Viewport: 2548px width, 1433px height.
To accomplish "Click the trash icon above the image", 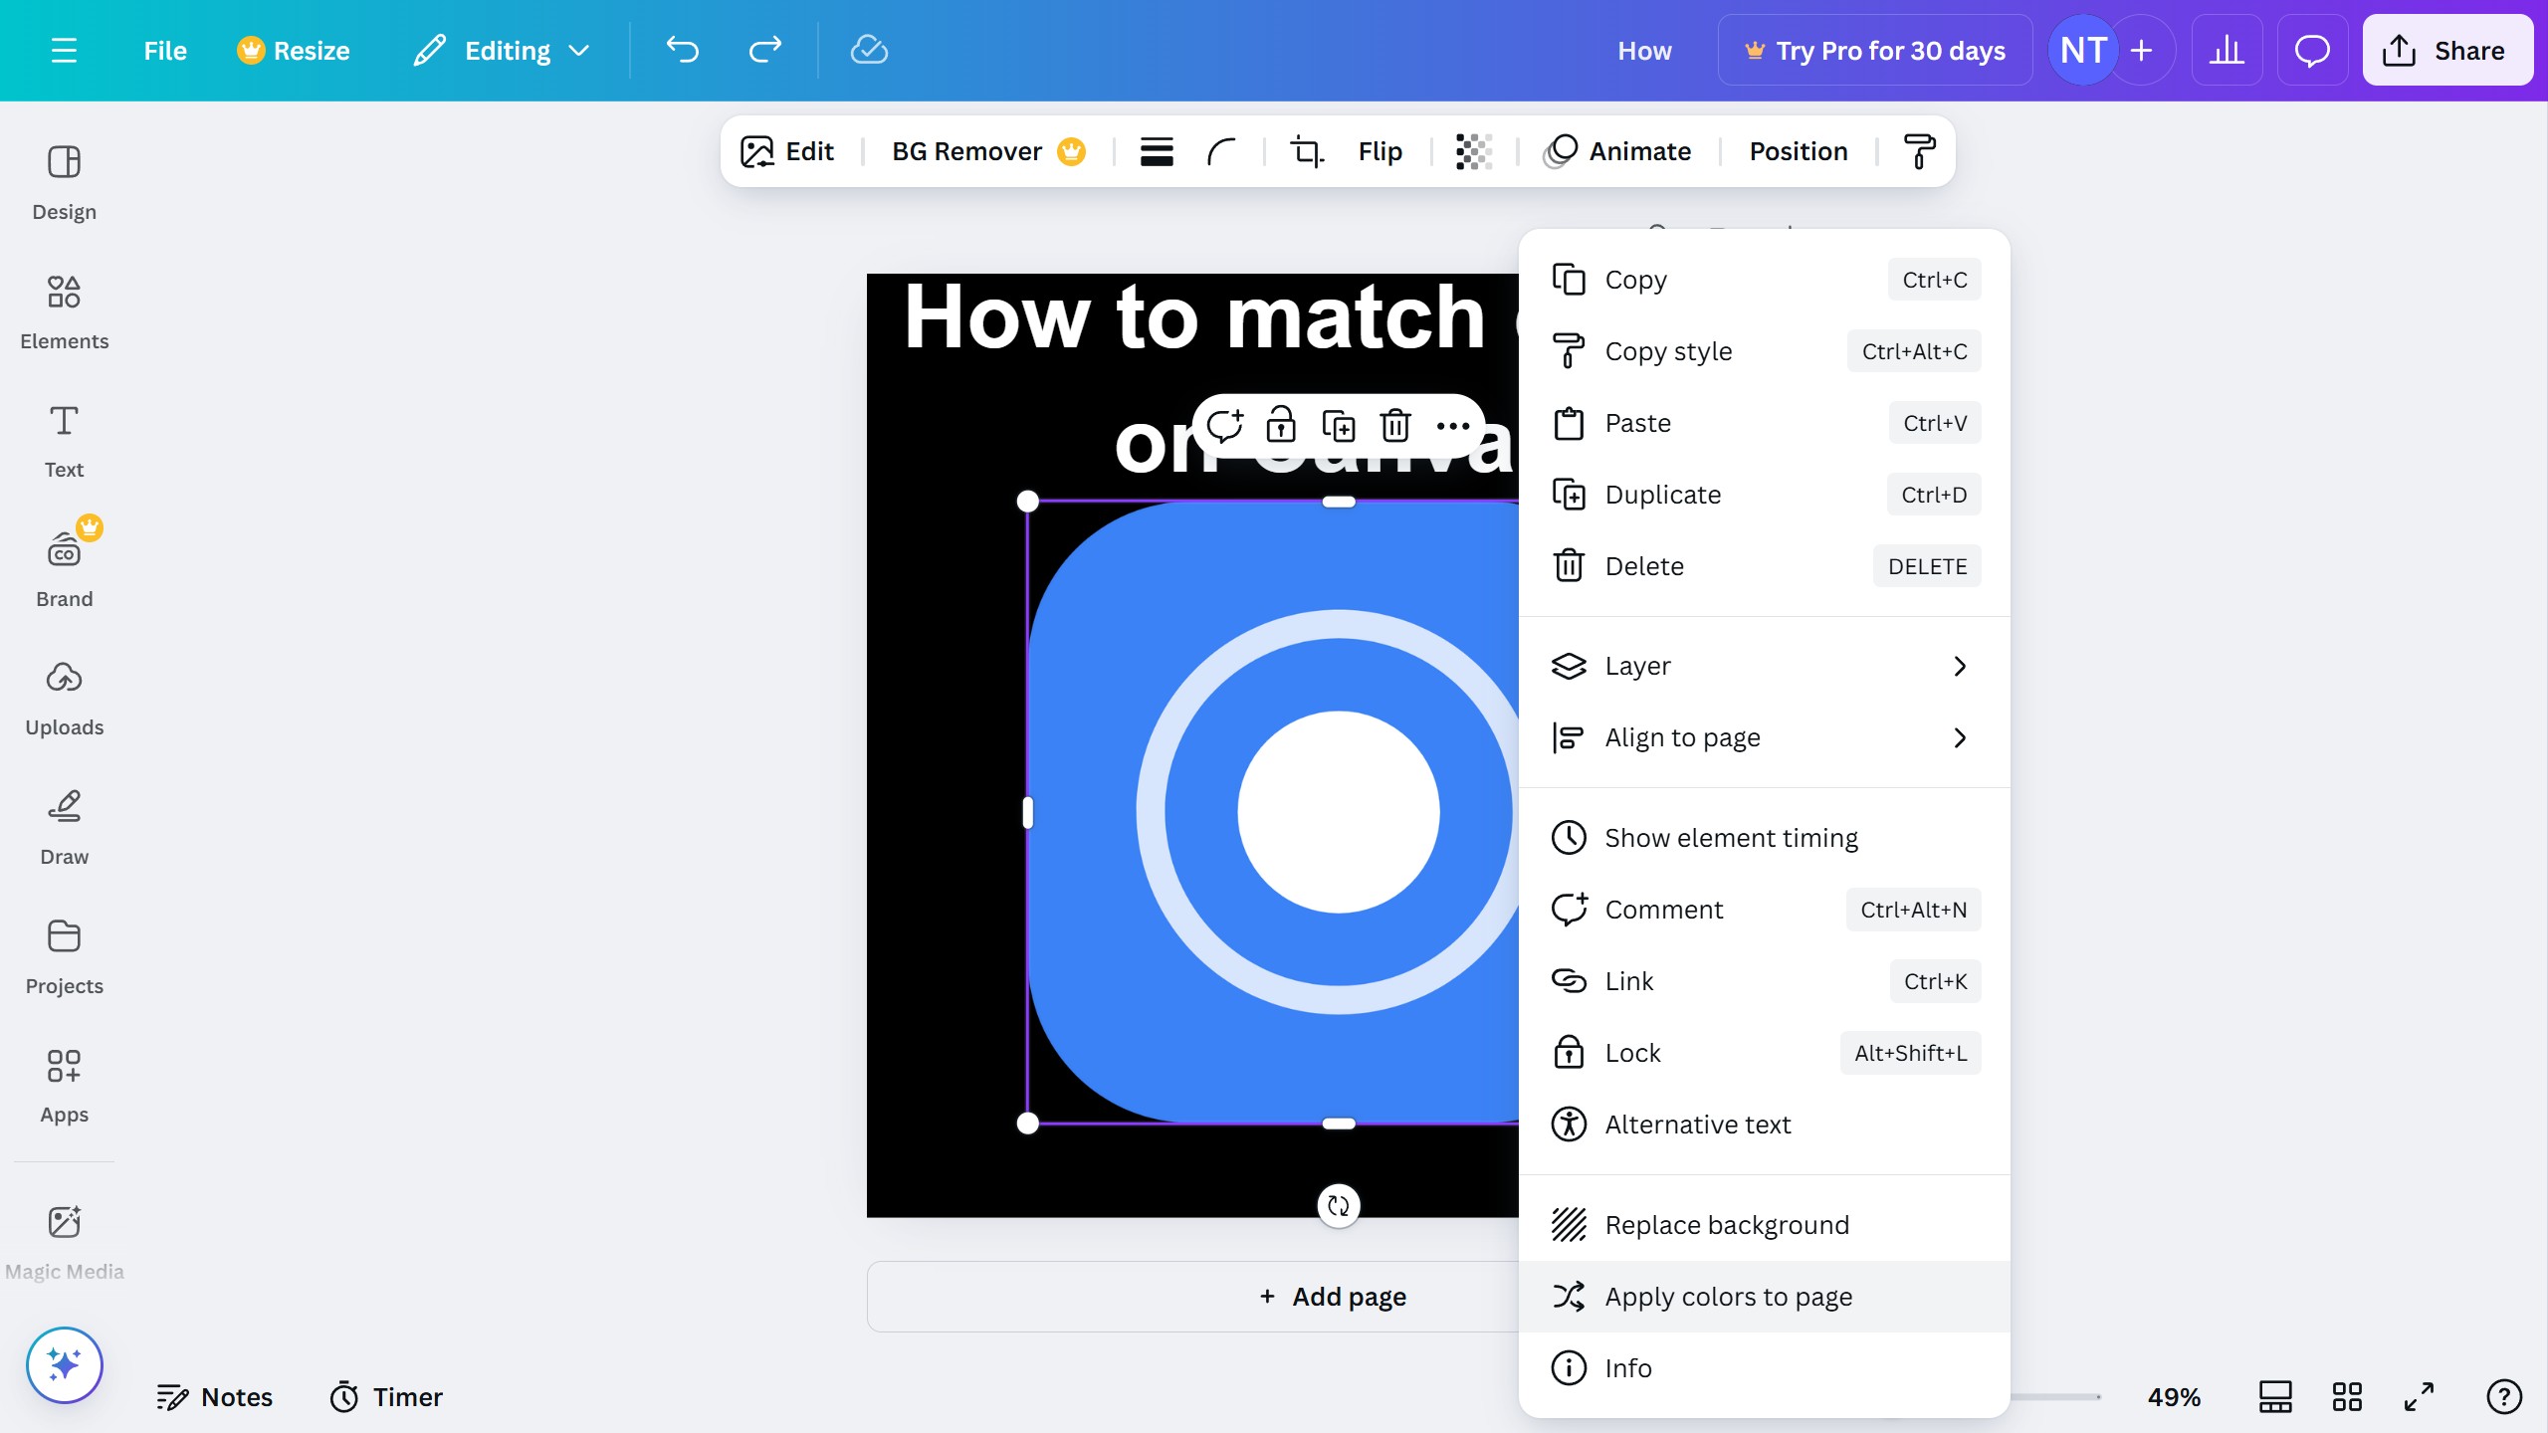I will (x=1395, y=426).
